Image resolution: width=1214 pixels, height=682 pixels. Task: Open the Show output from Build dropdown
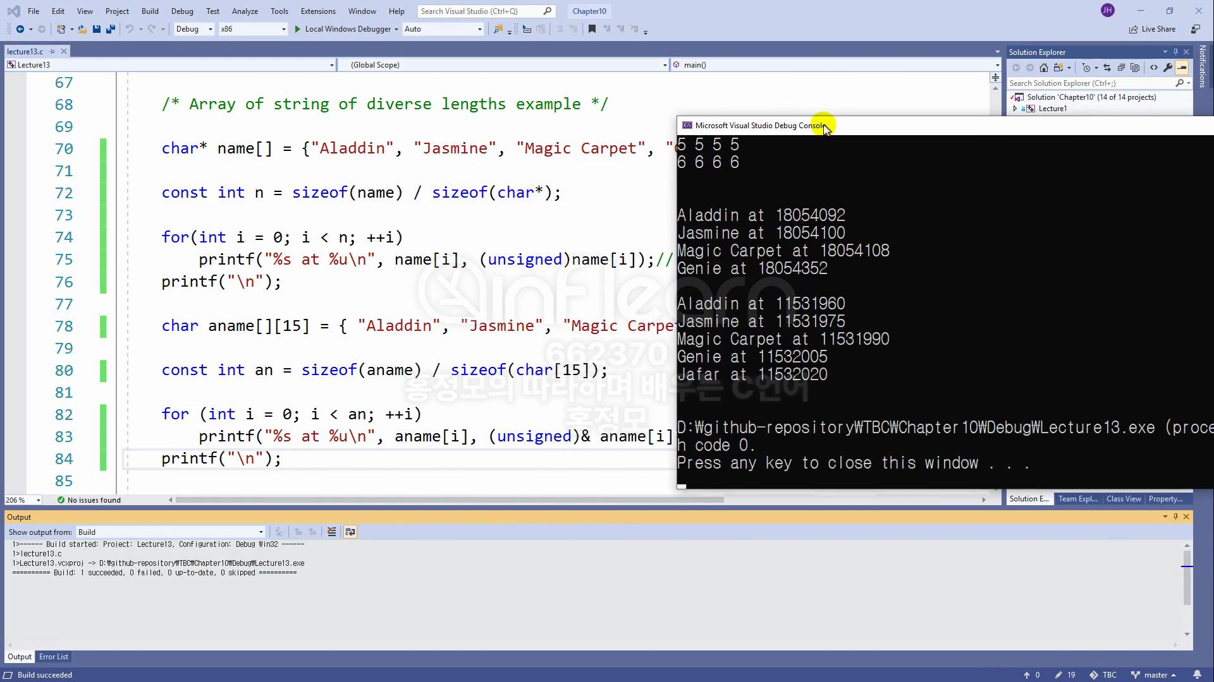tap(171, 532)
